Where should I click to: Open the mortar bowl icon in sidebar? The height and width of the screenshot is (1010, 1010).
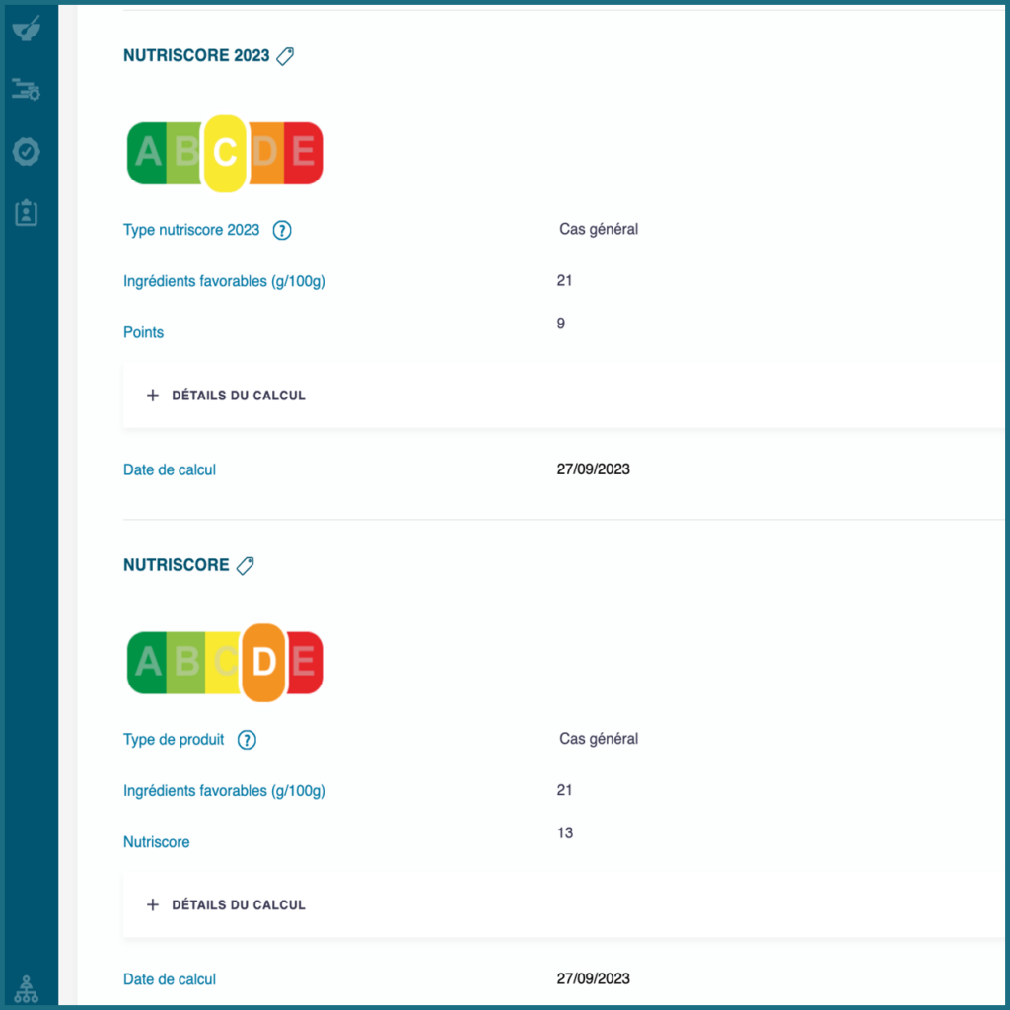click(27, 29)
